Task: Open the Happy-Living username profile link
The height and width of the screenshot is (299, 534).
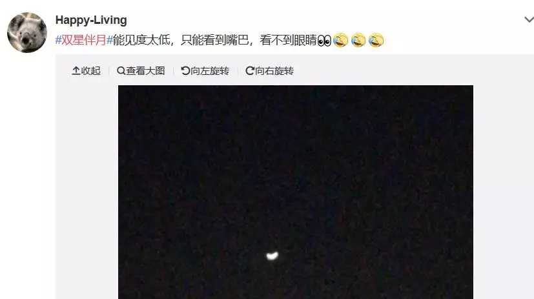Action: [x=91, y=20]
